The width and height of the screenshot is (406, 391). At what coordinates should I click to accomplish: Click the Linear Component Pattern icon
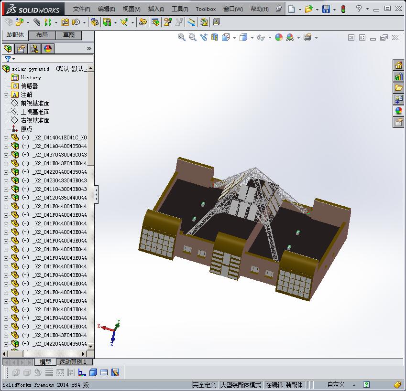click(48, 22)
